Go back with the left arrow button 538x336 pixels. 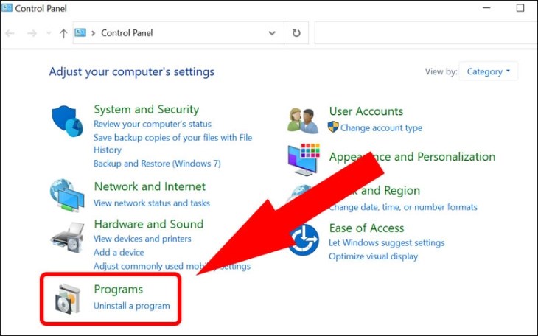click(10, 33)
